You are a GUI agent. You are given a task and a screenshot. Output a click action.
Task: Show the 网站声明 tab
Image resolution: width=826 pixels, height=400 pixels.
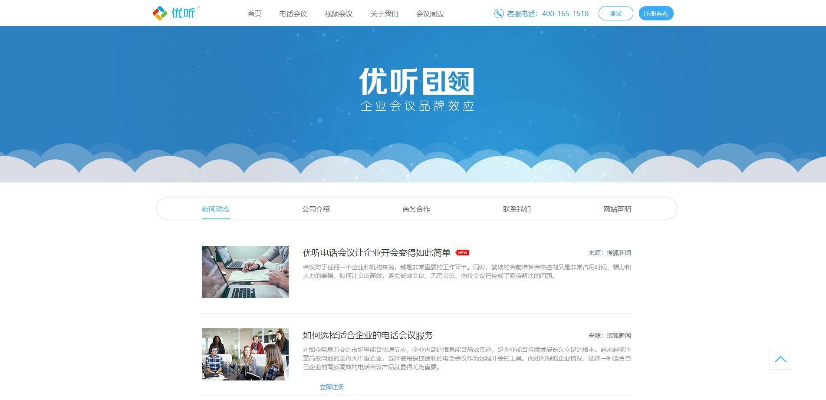coord(617,209)
